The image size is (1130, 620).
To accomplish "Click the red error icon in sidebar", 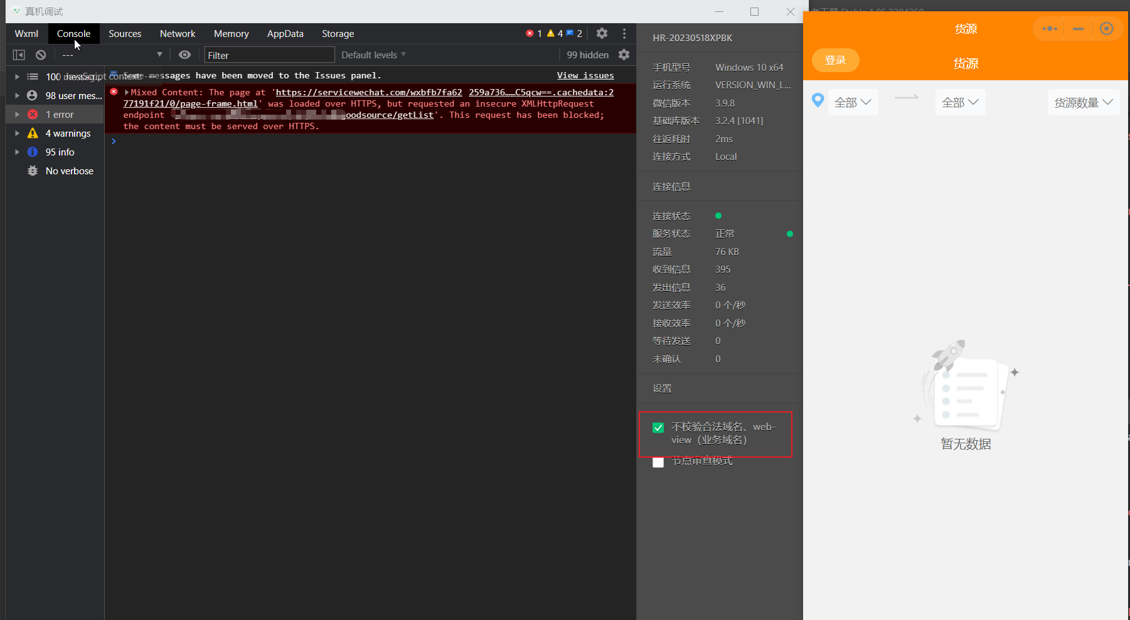I will pos(33,114).
